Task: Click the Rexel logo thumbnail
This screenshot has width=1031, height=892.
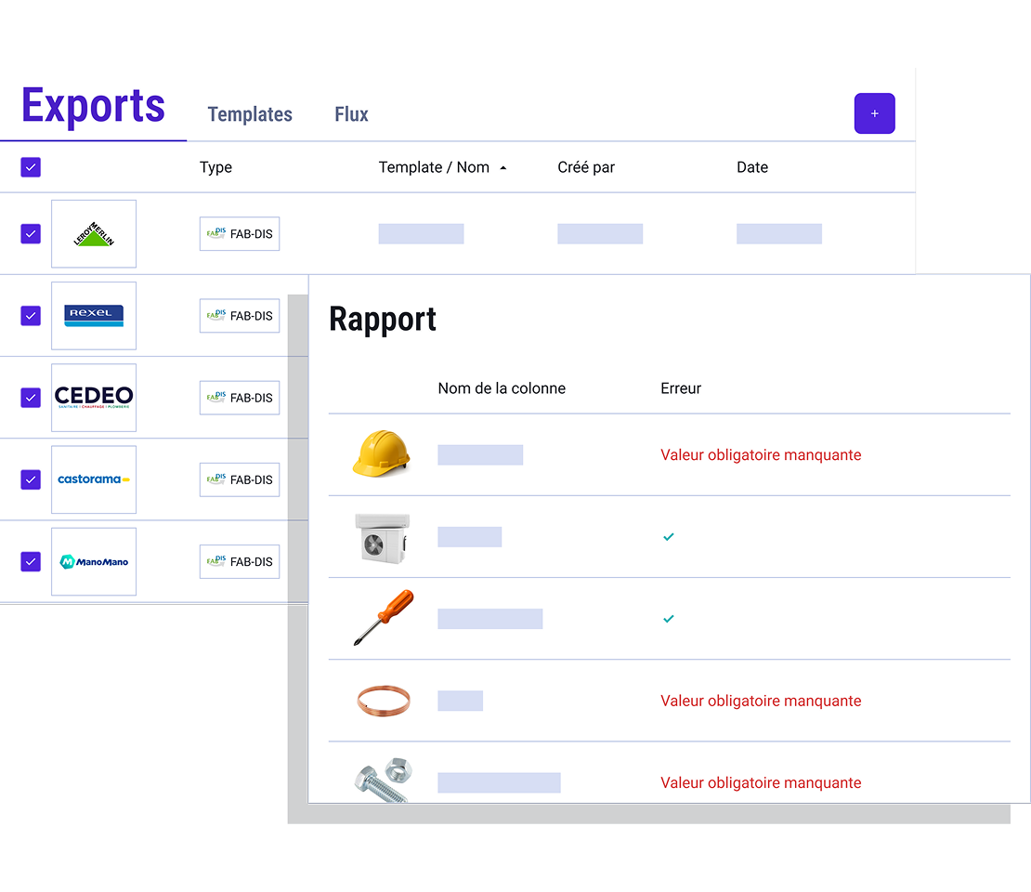Action: (94, 316)
